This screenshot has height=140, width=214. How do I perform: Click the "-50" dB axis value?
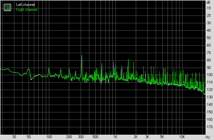pos(208,38)
